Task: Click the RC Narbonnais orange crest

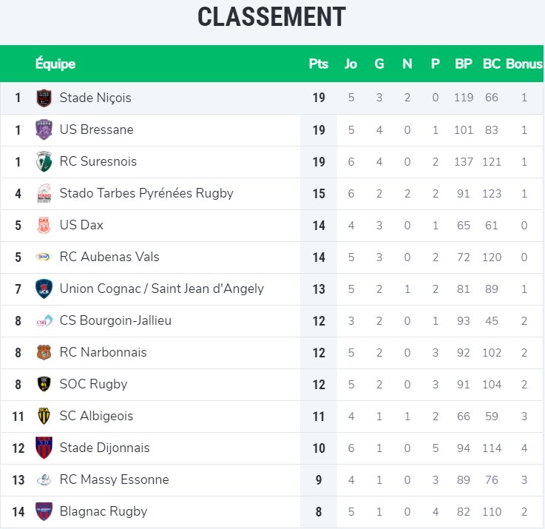Action: [44, 352]
